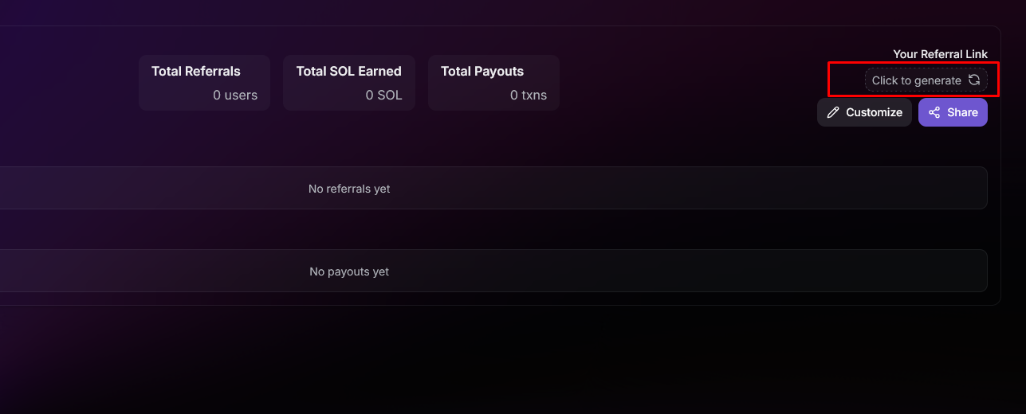Viewport: 1026px width, 414px height.
Task: Click the '0 users' value
Action: point(235,95)
